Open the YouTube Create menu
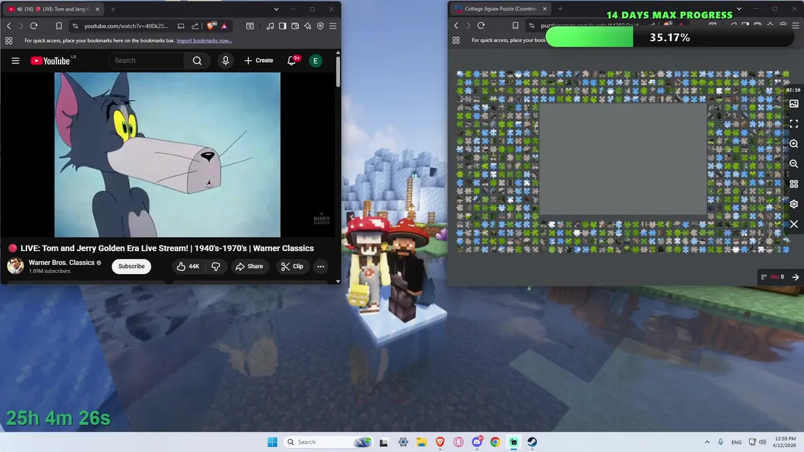 [x=259, y=60]
